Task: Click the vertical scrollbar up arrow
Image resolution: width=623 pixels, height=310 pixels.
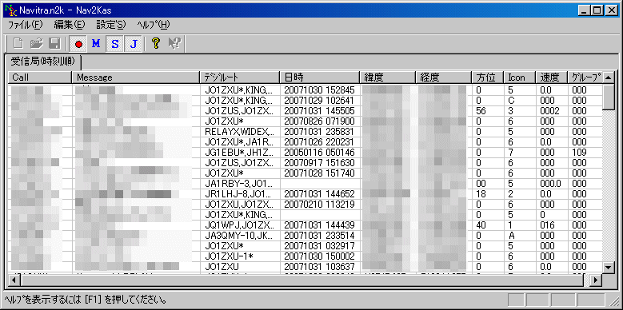Action: pos(609,78)
